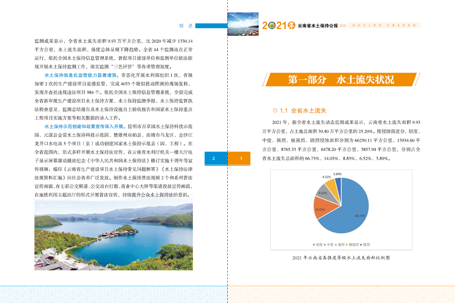Image resolution: width=455 pixels, height=303 pixels.
Task: Click the text 984 个 on left page
Action: click(x=93, y=92)
